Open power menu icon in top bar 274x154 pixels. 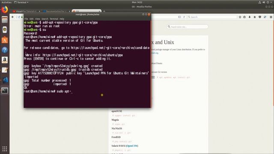click(268, 2)
